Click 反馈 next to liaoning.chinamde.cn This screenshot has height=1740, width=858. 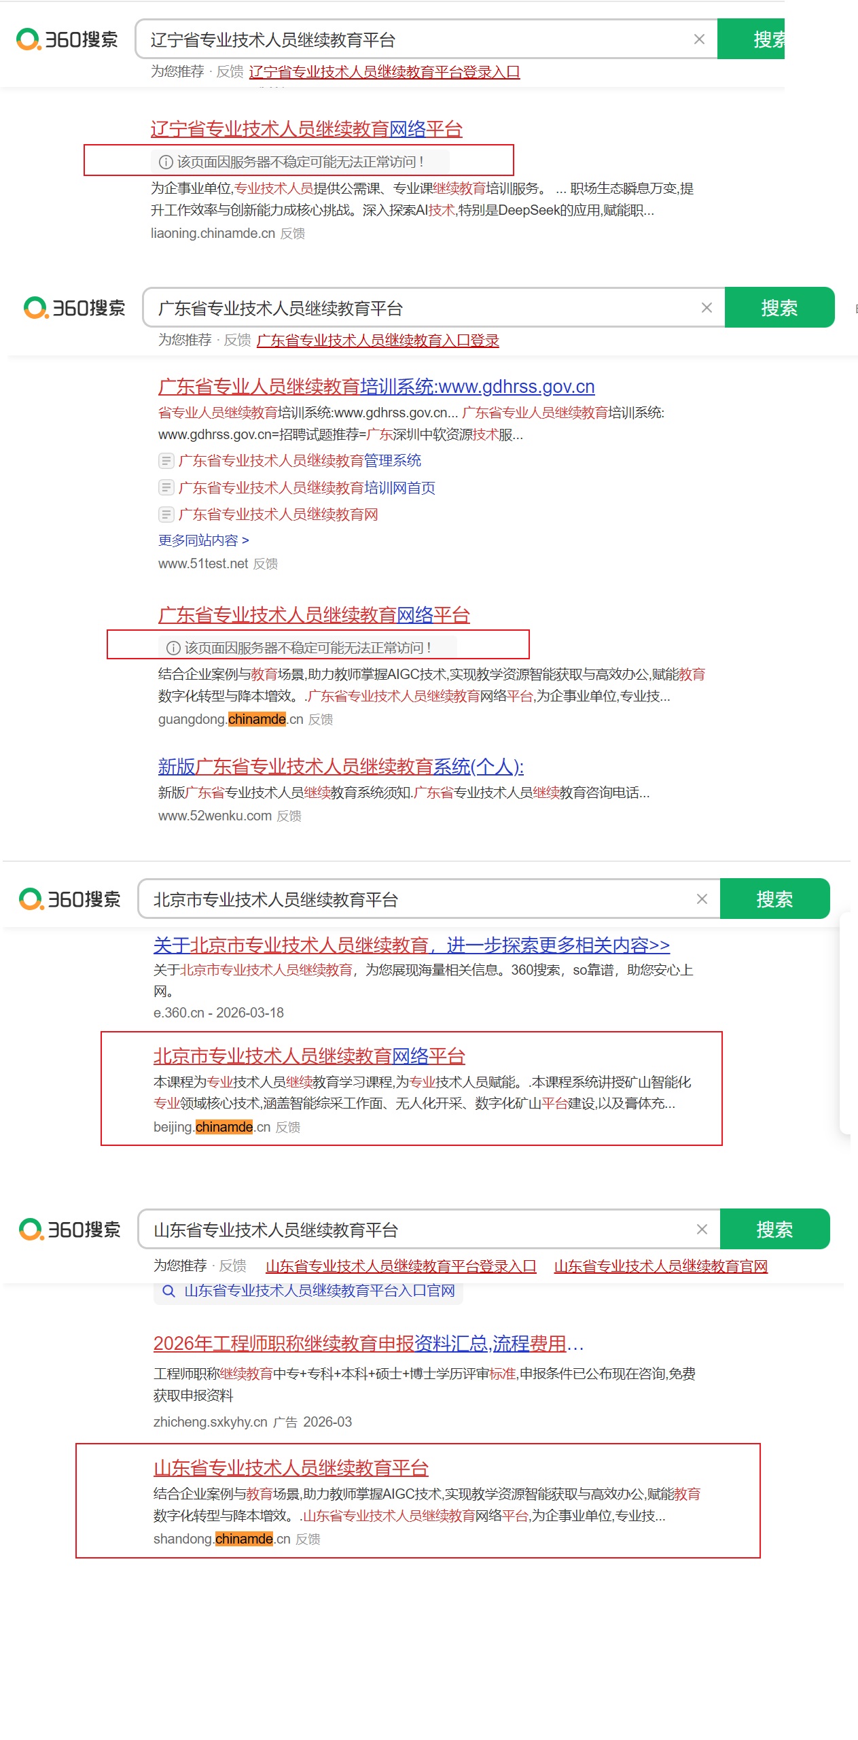[293, 234]
